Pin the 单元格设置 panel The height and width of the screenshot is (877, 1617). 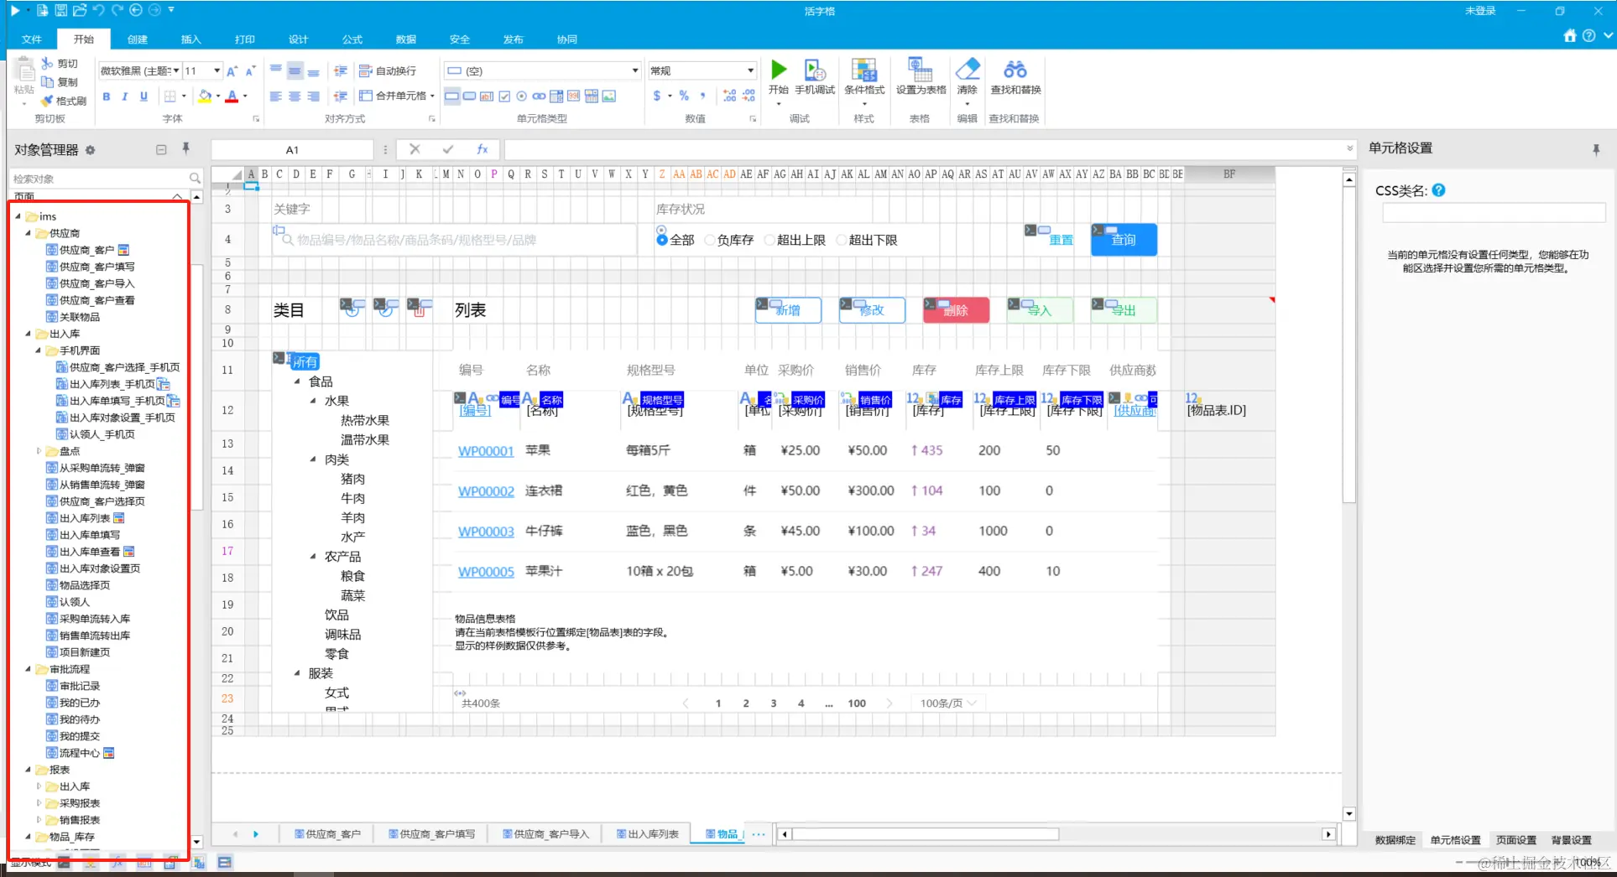1596,149
